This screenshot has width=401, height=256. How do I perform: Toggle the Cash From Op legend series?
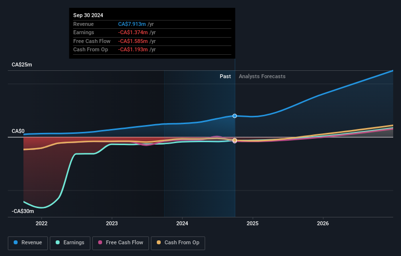(178, 243)
